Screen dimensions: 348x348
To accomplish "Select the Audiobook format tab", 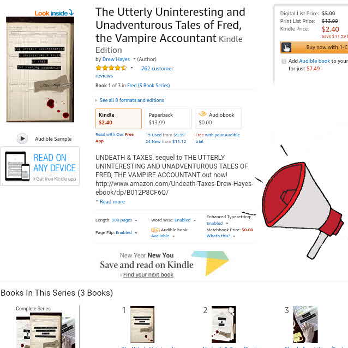I will coord(219,118).
